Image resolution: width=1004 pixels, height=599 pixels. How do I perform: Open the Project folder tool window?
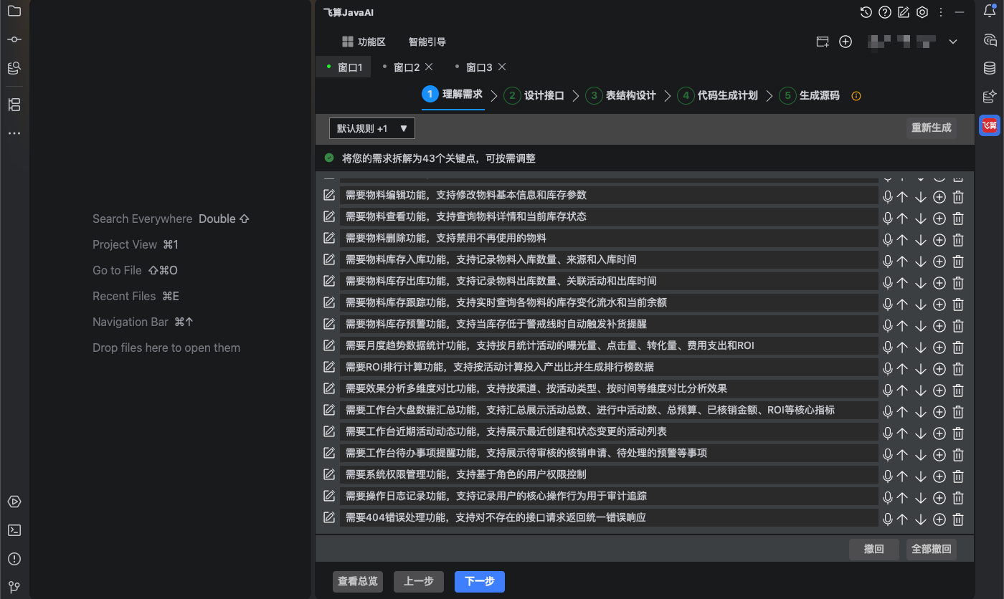(x=14, y=11)
